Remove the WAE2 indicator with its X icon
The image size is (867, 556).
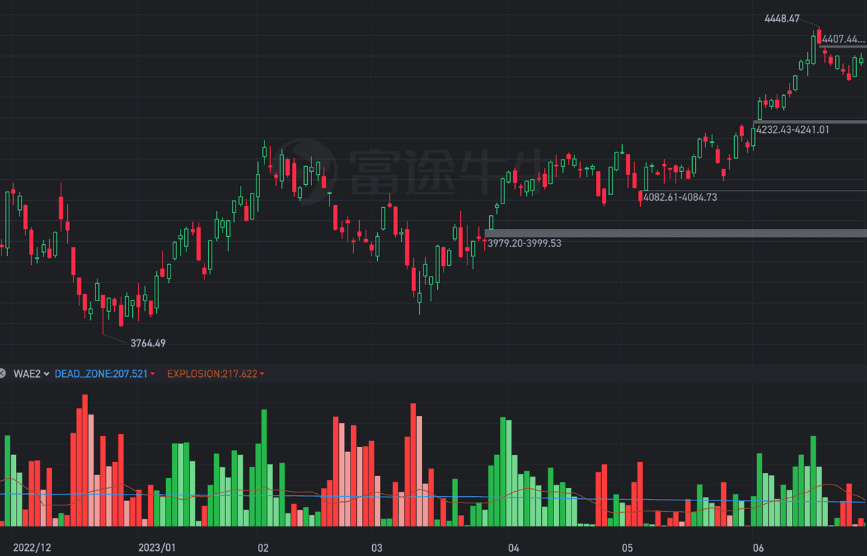click(5, 374)
